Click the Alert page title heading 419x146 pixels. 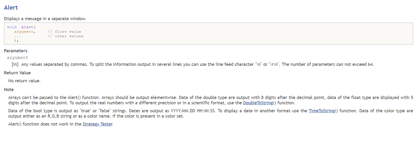click(11, 8)
